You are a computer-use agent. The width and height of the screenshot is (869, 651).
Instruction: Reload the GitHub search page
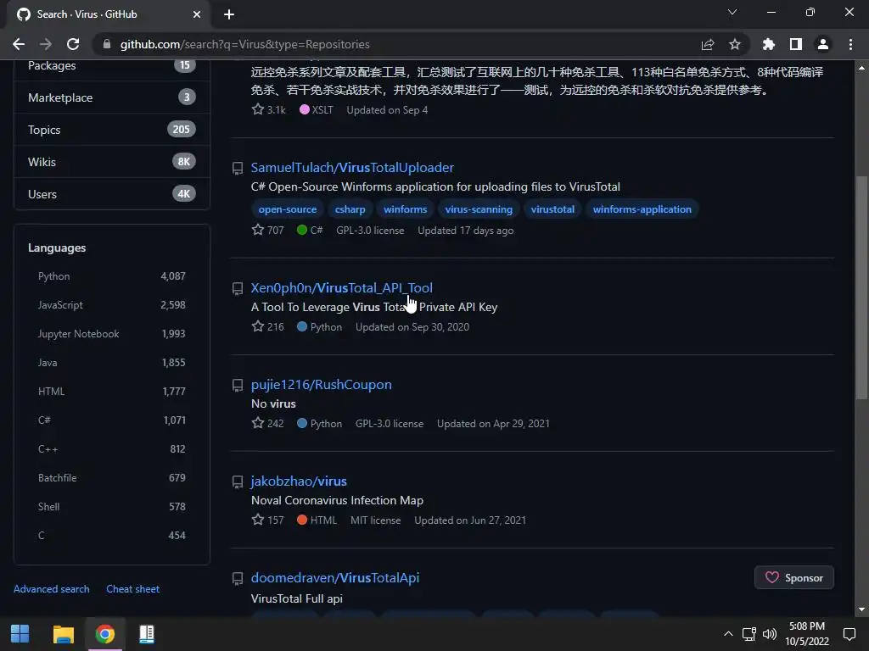73,44
